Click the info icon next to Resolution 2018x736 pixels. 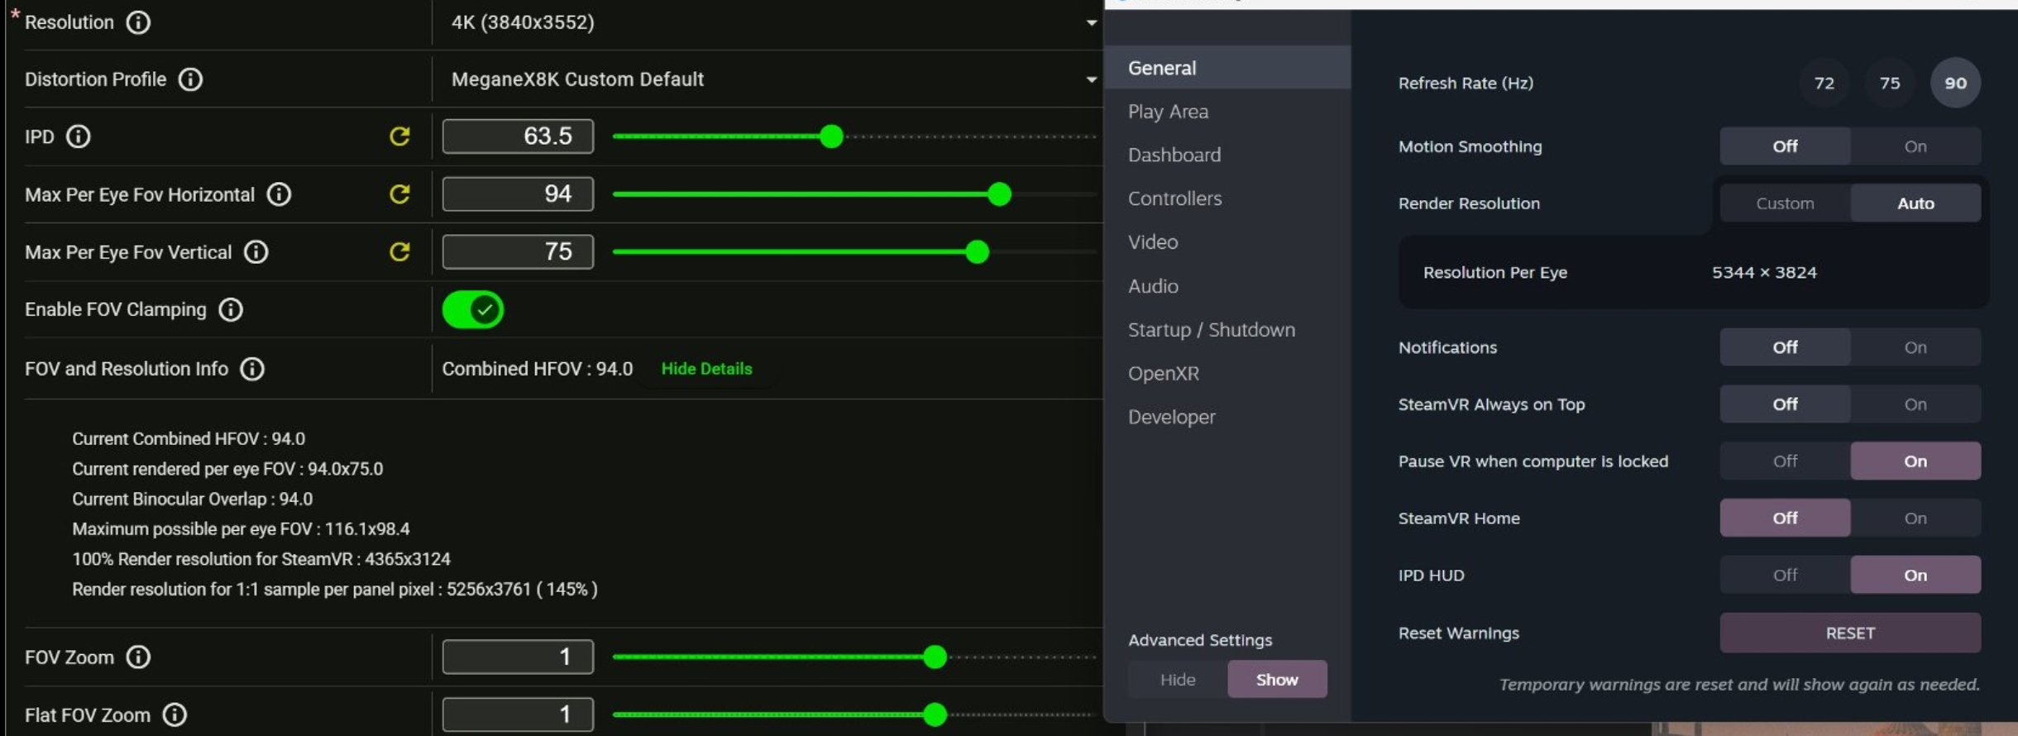pos(138,22)
